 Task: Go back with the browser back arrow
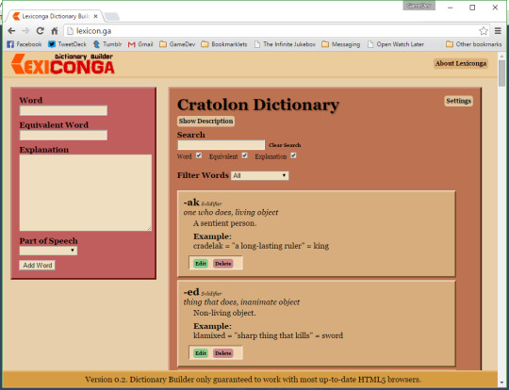coord(11,31)
